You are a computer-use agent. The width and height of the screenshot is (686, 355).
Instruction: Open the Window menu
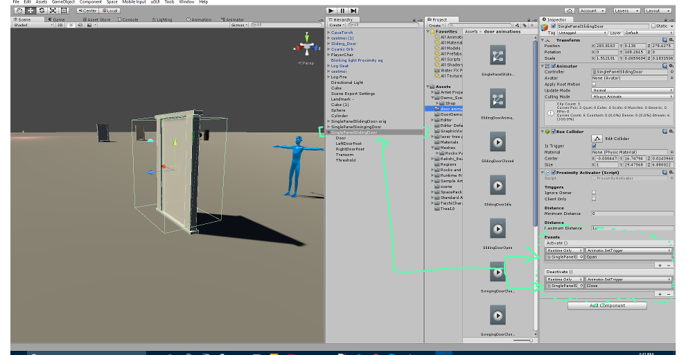pyautogui.click(x=186, y=2)
